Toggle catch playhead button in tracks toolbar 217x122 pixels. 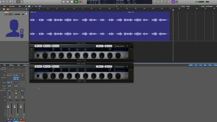click(40, 6)
